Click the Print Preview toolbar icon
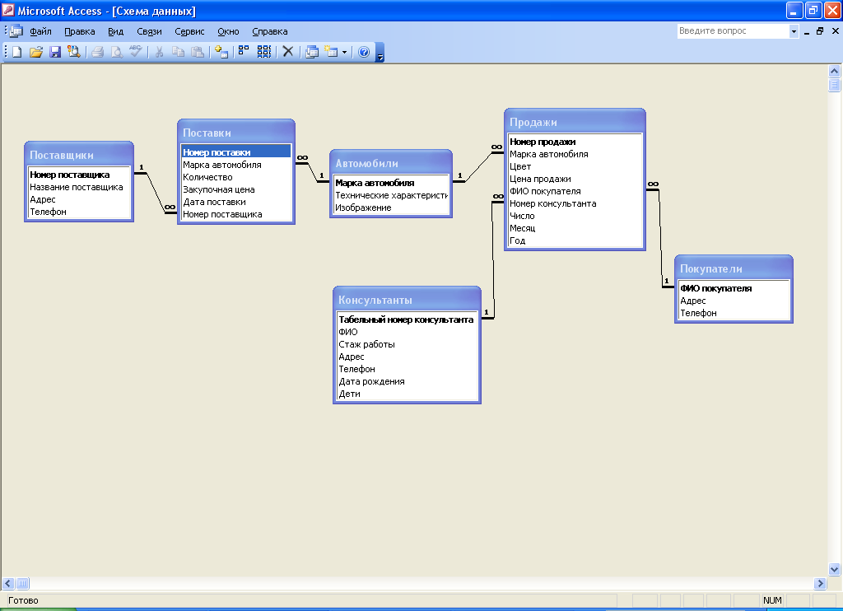 117,52
